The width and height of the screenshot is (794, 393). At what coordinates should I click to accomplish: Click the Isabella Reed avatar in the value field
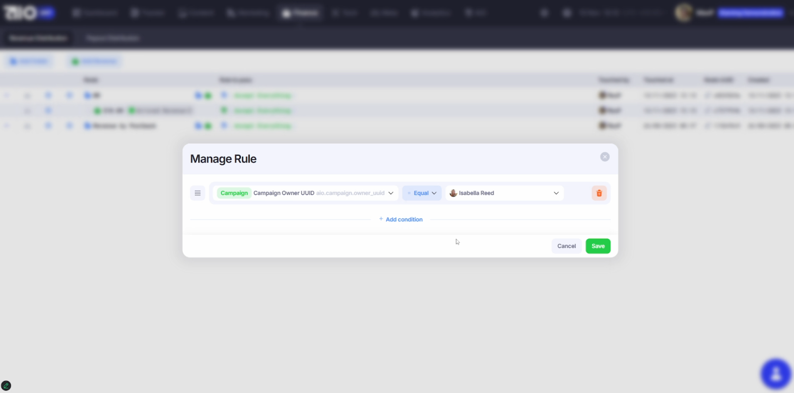pyautogui.click(x=453, y=193)
